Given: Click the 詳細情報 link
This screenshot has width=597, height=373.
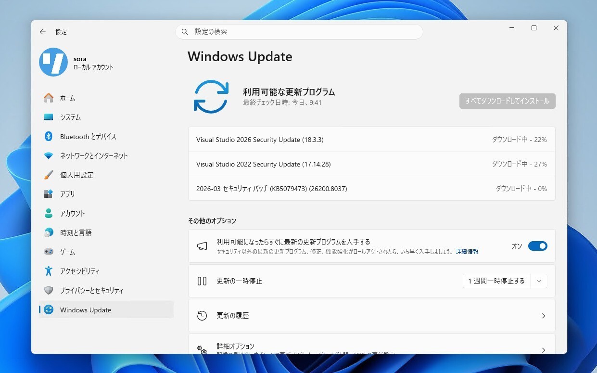Looking at the screenshot, I should coord(467,252).
